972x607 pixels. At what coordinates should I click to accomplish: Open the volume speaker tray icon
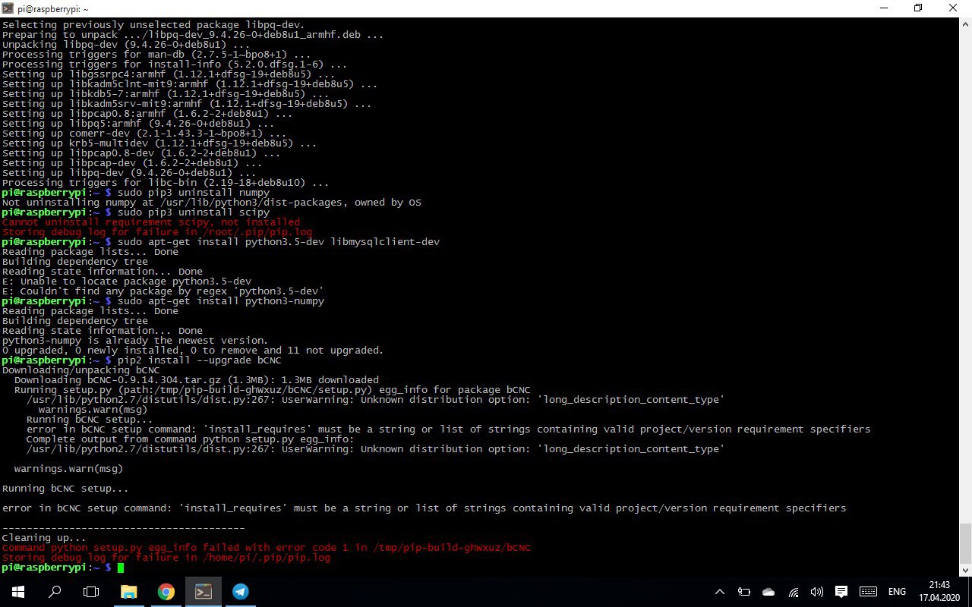click(817, 592)
